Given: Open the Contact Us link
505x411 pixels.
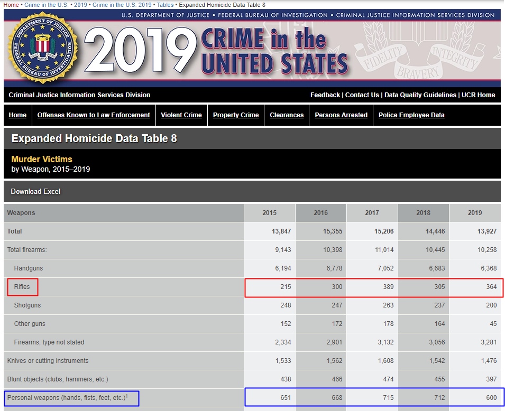Looking at the screenshot, I should [362, 95].
